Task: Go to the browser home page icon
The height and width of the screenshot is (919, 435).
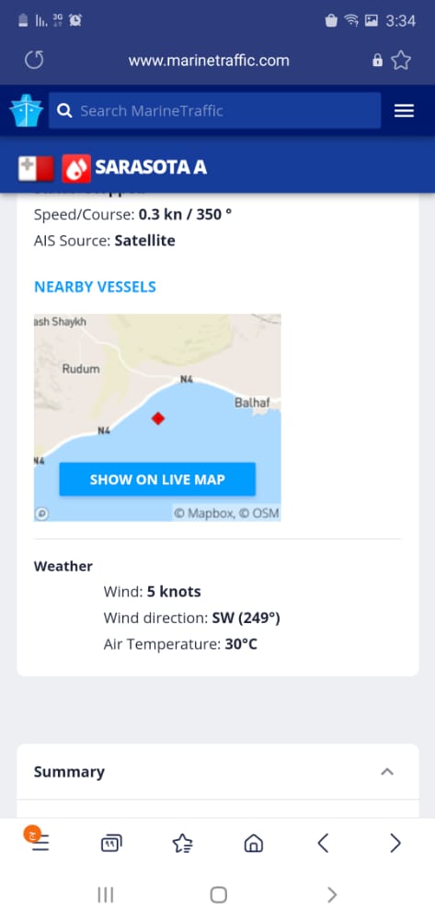Action: (253, 844)
